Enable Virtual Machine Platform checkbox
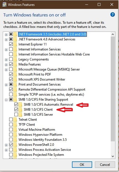The height and width of the screenshot is (172, 119). click(11, 129)
